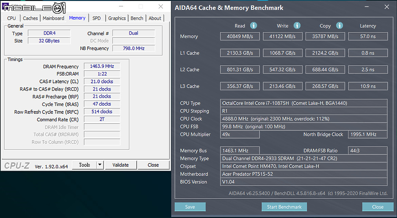Viewport: 397px width, 218px height.
Task: Click RAS# to CAS# tRCD 21 clocks value
Action: [102, 89]
